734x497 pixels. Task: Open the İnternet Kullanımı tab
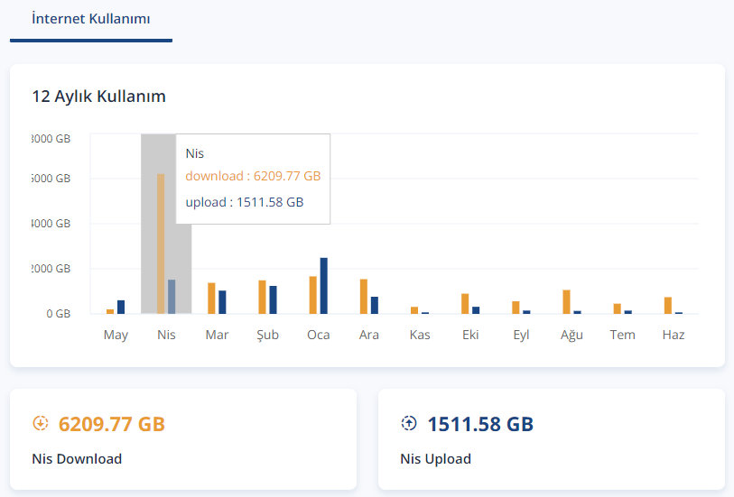pyautogui.click(x=90, y=19)
